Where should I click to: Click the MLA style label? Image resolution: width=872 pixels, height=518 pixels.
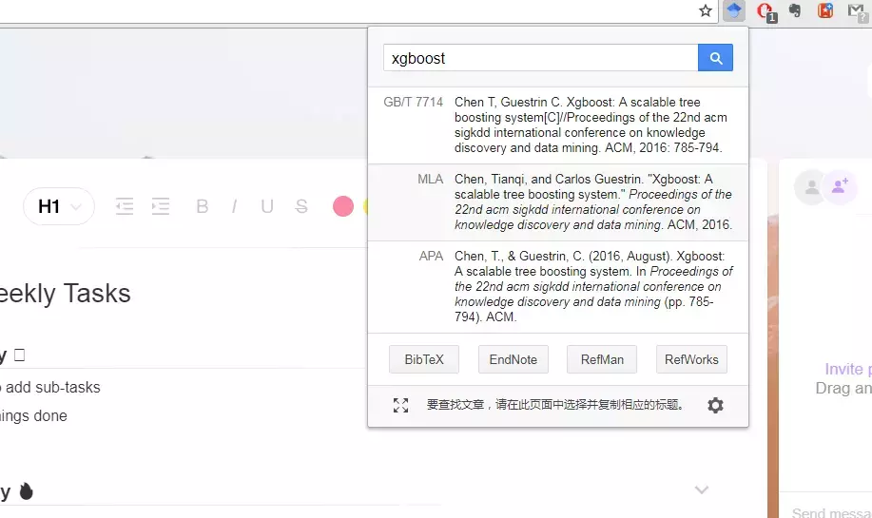pos(431,179)
